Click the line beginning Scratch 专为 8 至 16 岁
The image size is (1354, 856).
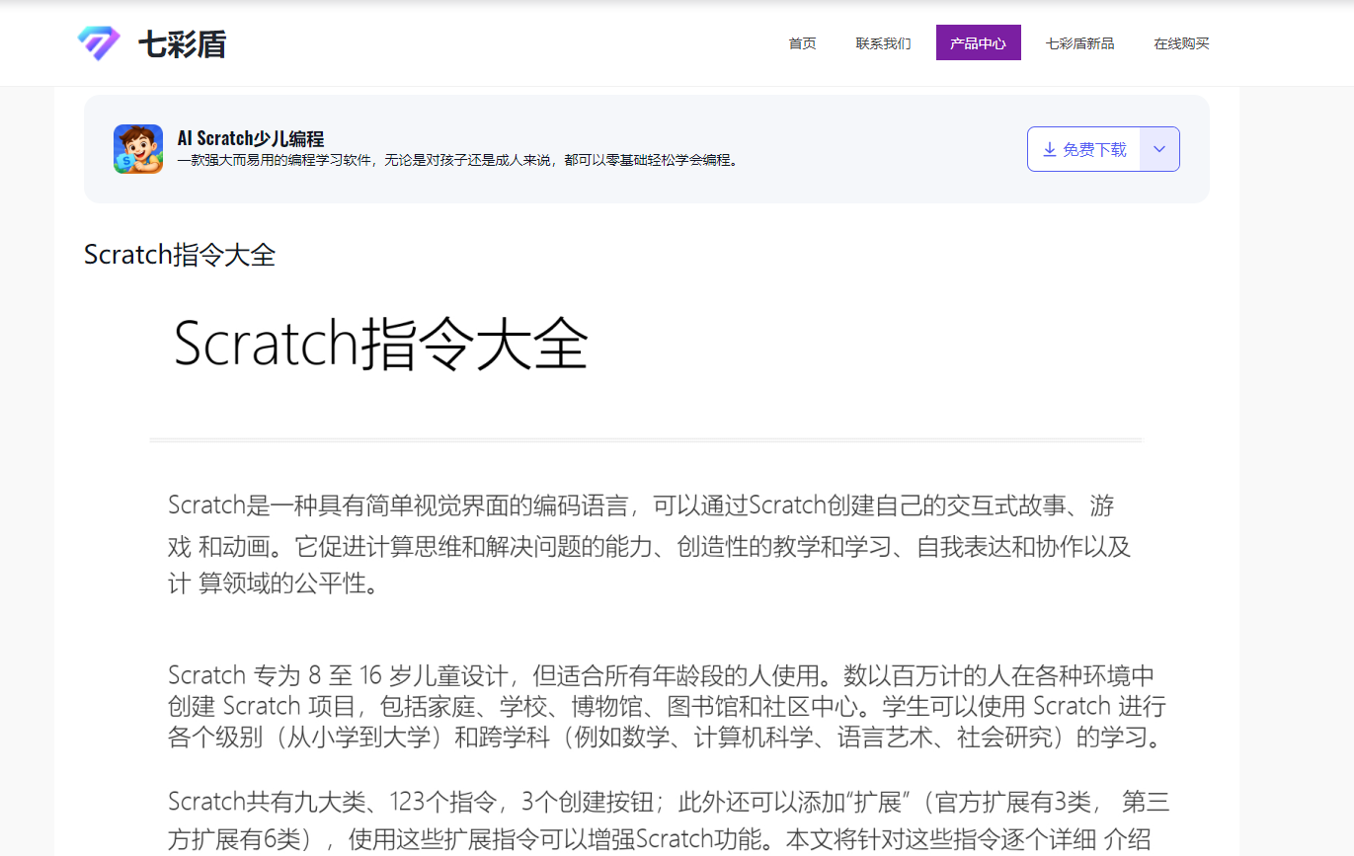(x=661, y=675)
